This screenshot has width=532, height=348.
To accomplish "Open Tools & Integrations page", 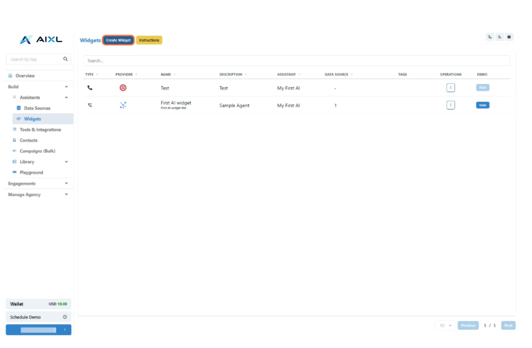I will (x=40, y=130).
